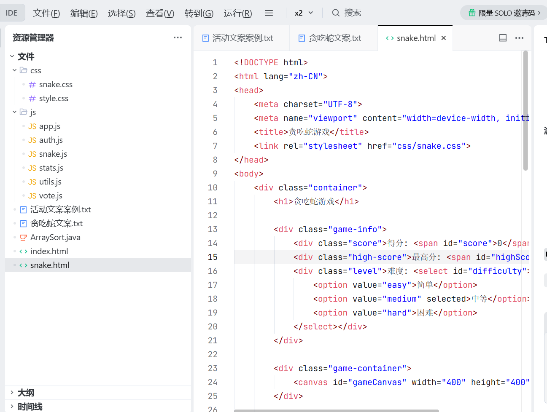
Task: Open the ArraySort.java file
Action: point(55,237)
